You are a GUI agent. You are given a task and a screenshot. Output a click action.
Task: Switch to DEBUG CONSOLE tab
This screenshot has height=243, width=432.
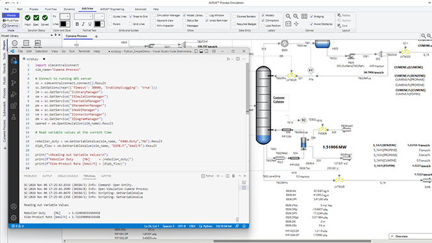68,176
